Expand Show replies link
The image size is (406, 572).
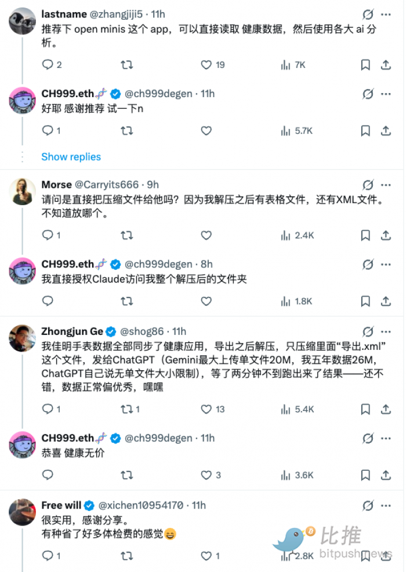point(71,157)
